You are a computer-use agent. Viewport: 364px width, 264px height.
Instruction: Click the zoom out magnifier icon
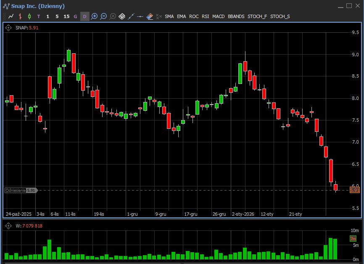(x=104, y=16)
